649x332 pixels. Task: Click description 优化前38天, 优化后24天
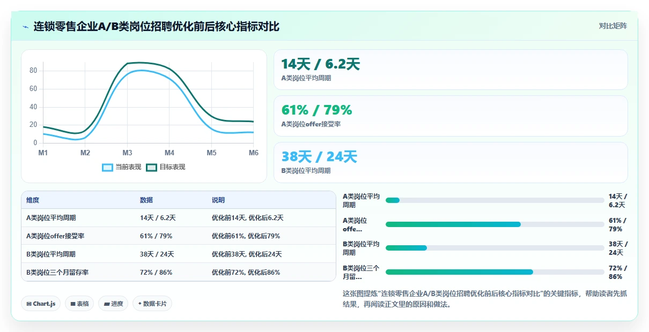point(247,254)
